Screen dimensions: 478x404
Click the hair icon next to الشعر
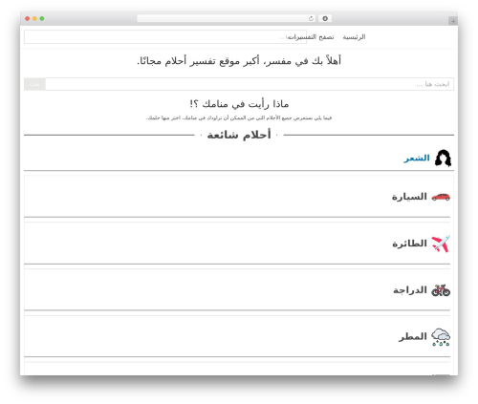443,158
